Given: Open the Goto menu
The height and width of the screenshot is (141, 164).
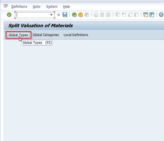Looking at the screenshot, I should pyautogui.click(x=36, y=7).
